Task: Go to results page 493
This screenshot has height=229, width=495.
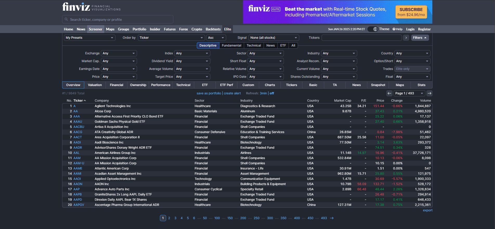Action: (x=324, y=218)
